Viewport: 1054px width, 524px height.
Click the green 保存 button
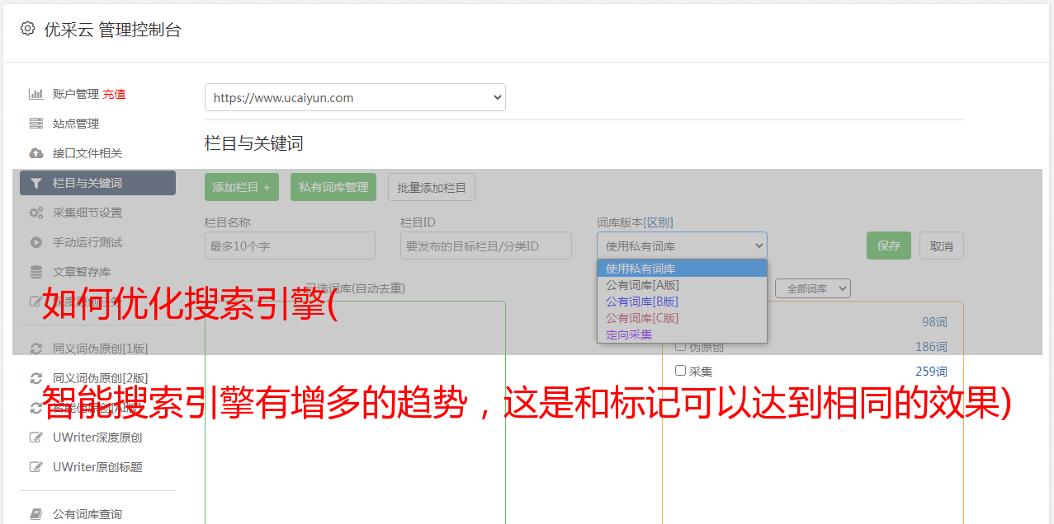889,246
